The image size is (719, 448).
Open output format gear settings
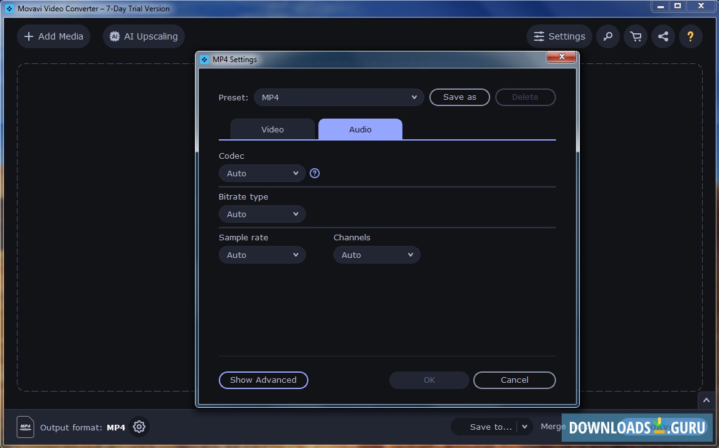pos(139,427)
